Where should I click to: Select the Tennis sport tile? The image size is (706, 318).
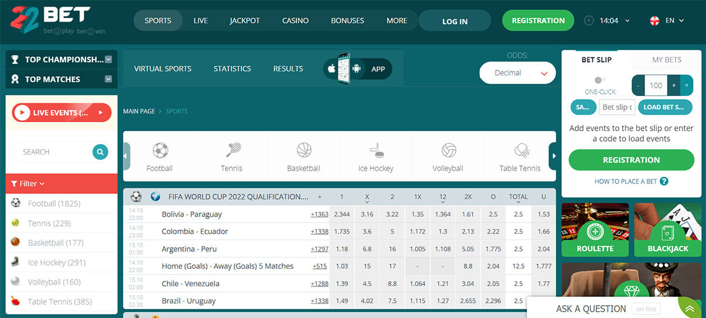231,156
